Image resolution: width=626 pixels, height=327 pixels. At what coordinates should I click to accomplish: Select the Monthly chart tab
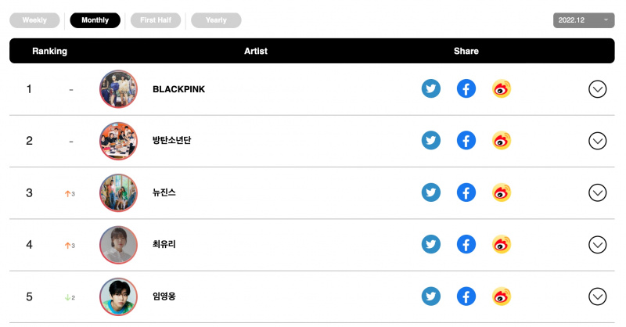click(x=95, y=20)
